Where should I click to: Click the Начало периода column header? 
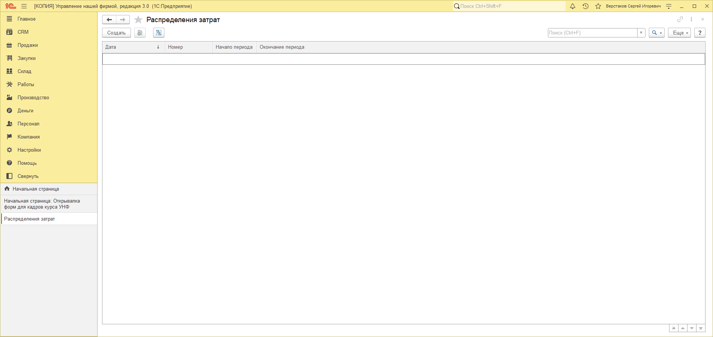[235, 47]
